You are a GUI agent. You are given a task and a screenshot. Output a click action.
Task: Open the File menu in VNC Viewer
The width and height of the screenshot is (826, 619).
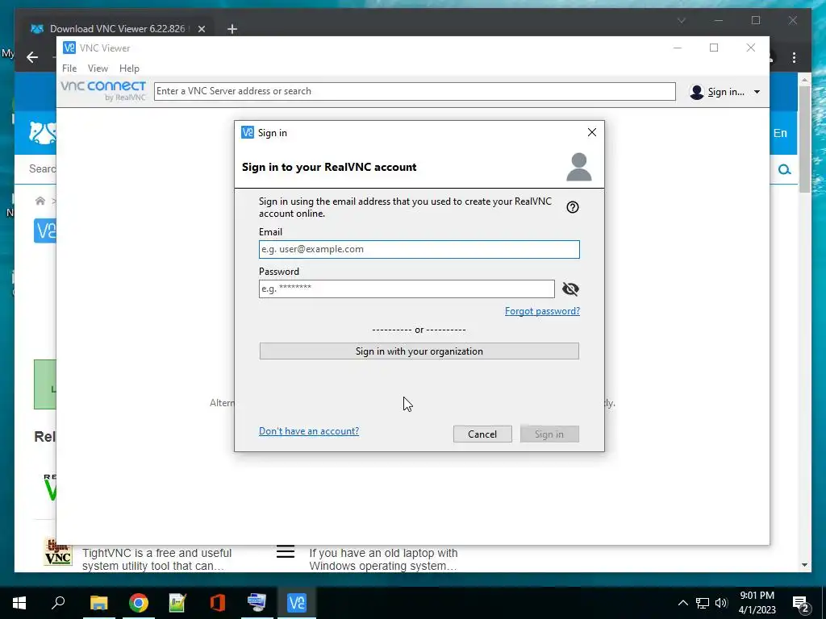pyautogui.click(x=69, y=68)
